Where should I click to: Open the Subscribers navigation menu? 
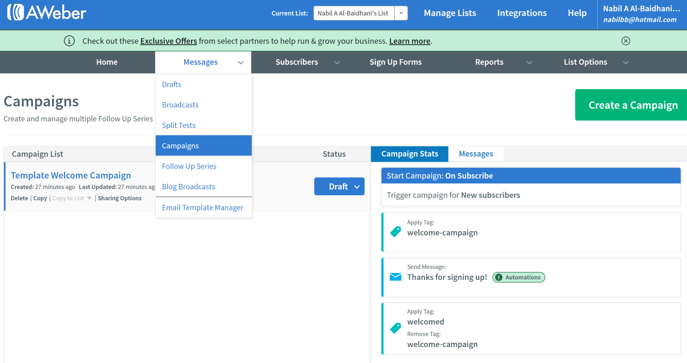[297, 62]
